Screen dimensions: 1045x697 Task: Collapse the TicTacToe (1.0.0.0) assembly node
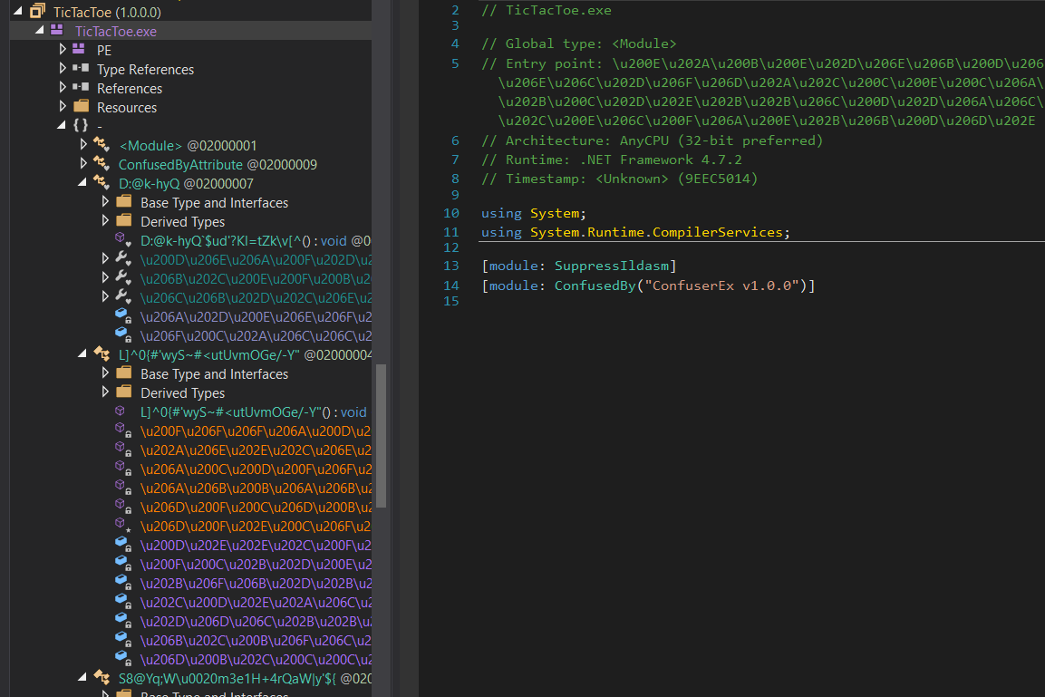coord(18,11)
